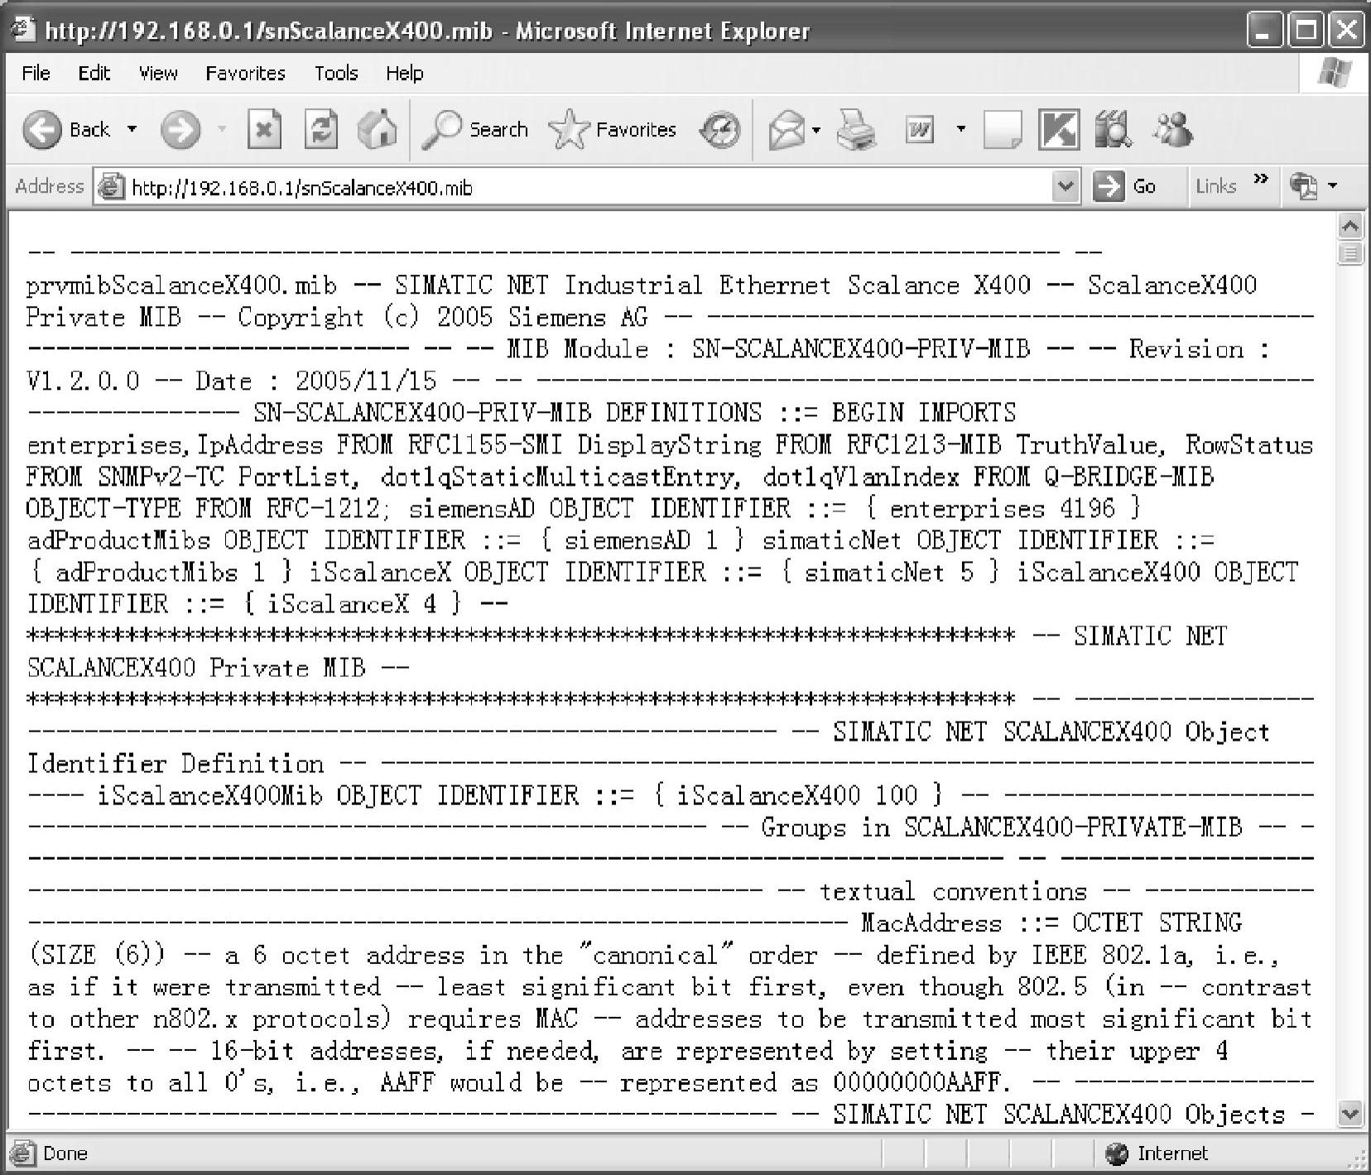The height and width of the screenshot is (1175, 1371).
Task: Click the page icon in the address bar
Action: click(x=111, y=187)
